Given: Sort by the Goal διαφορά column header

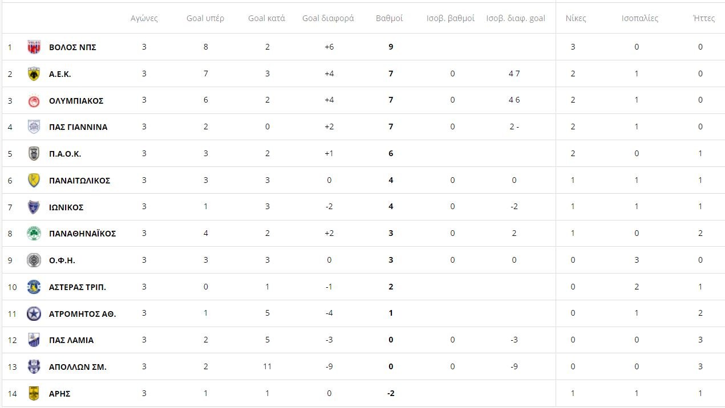Looking at the screenshot, I should 328,18.
